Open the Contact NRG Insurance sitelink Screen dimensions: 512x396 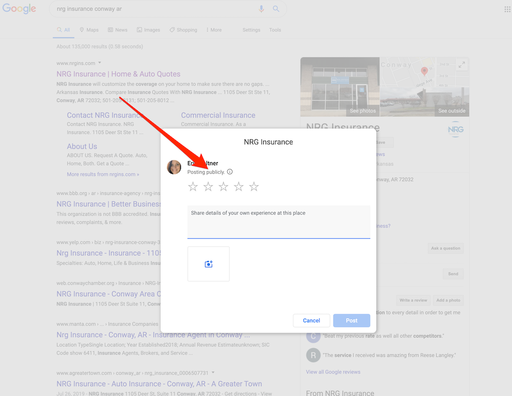(105, 115)
